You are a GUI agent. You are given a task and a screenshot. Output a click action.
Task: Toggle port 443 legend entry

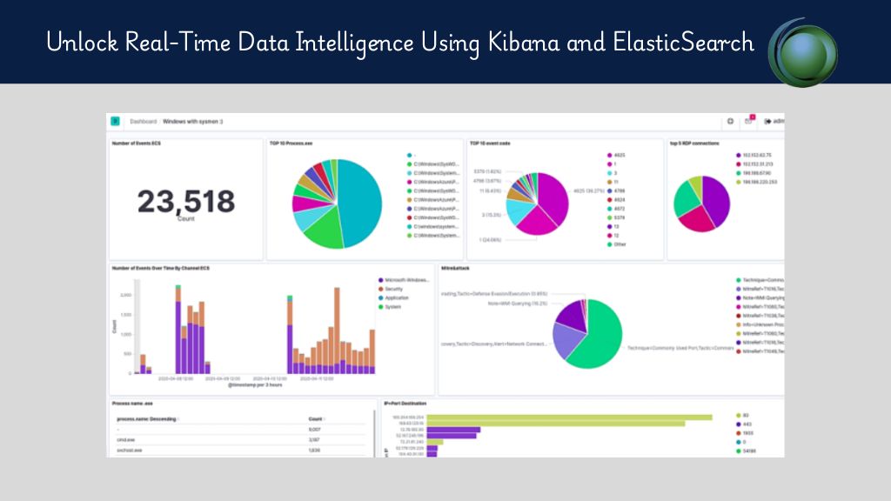pos(743,424)
